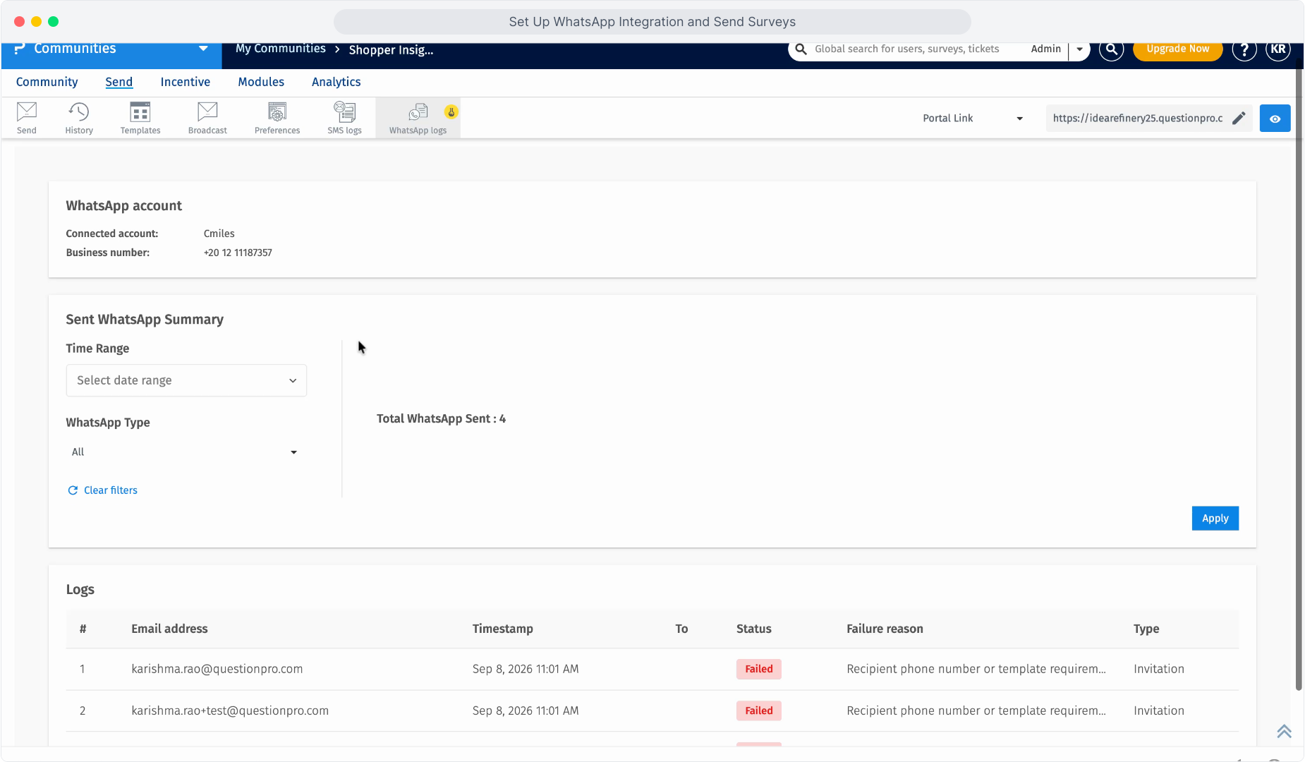
Task: Open the Portal Link dropdown
Action: pos(972,119)
